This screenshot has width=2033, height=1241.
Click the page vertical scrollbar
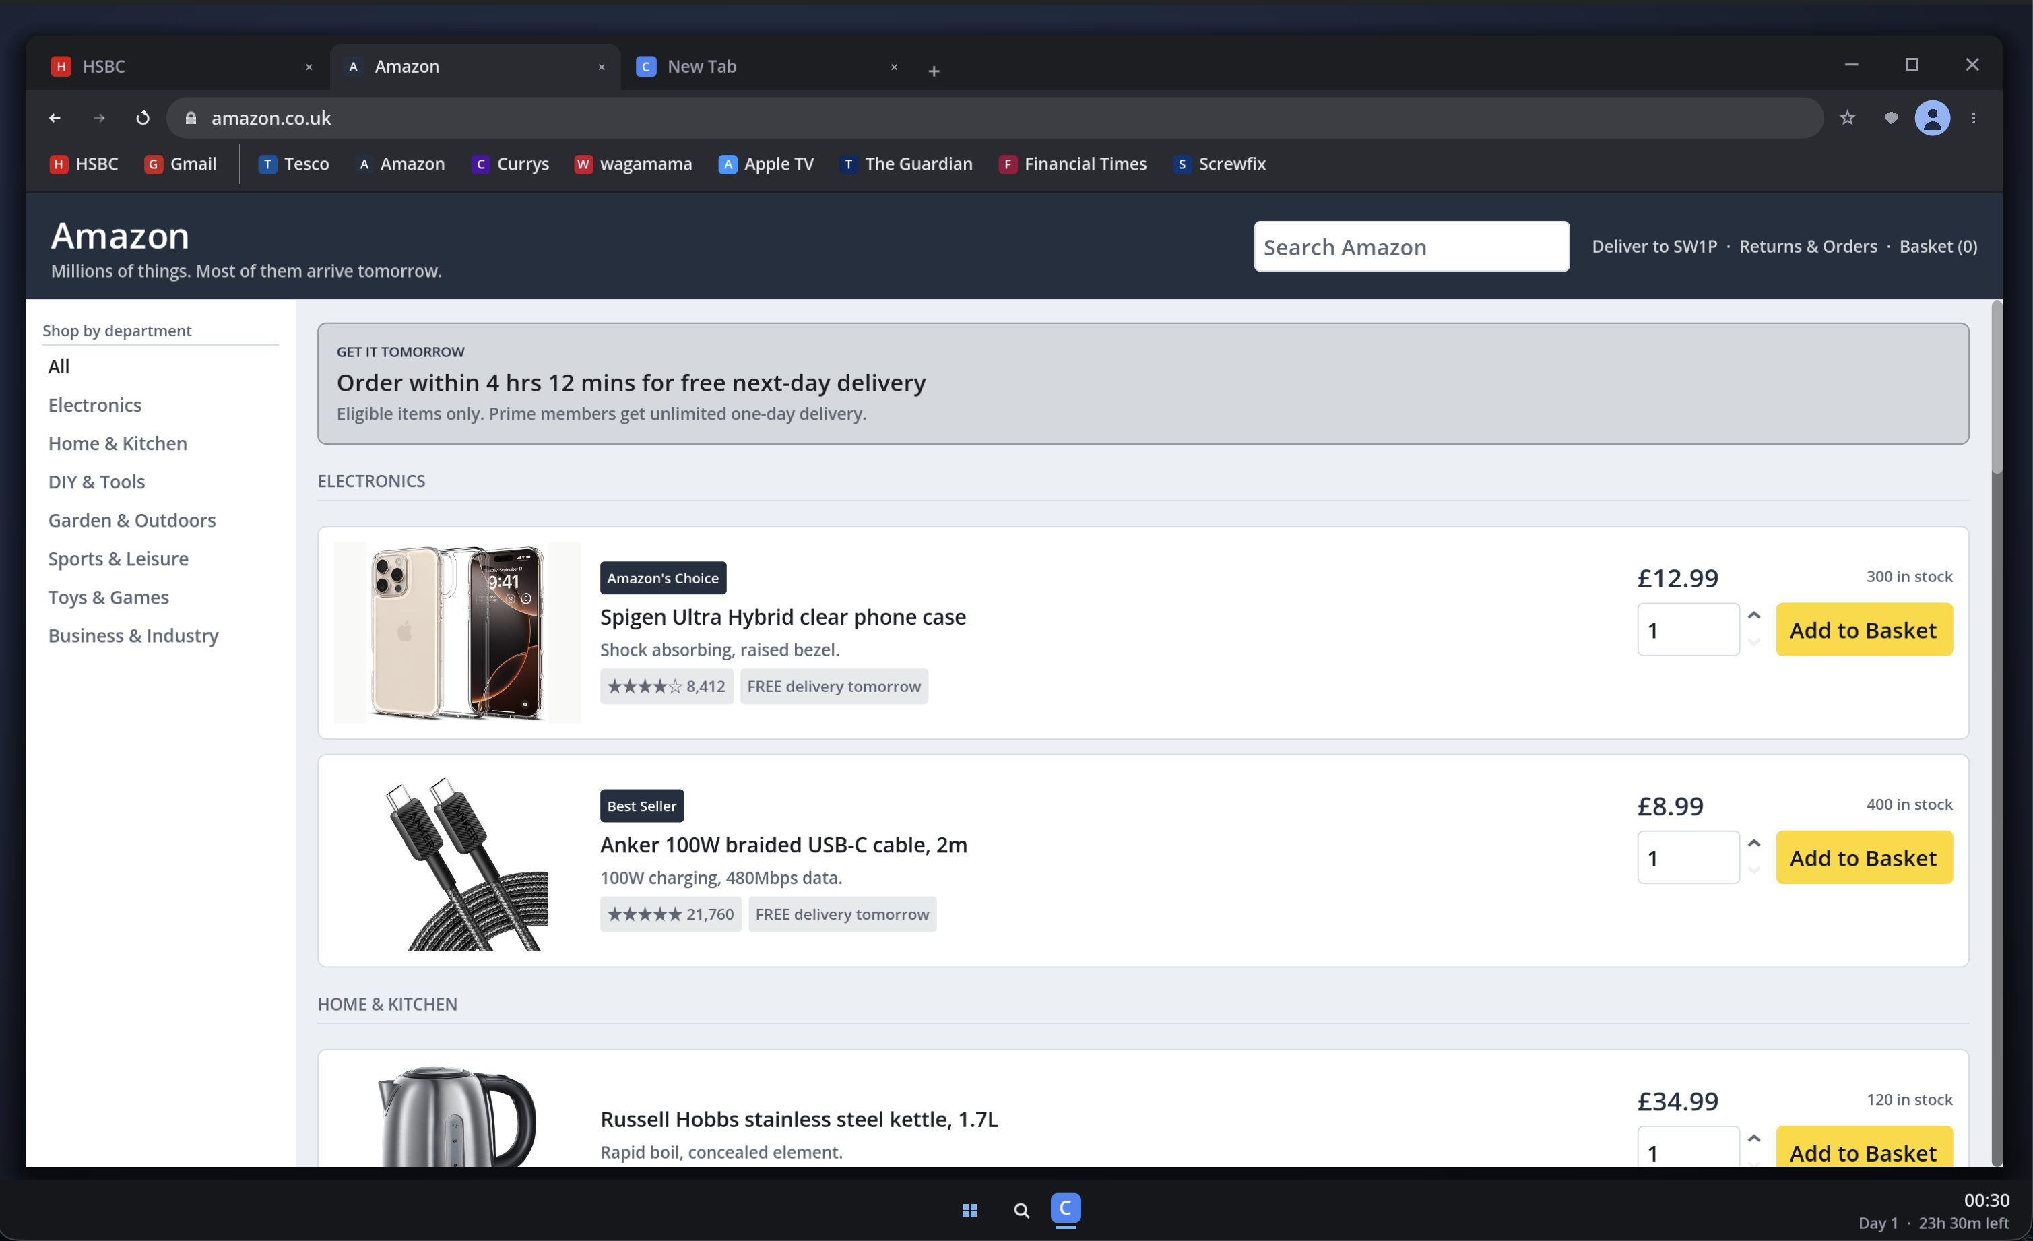coord(1996,388)
